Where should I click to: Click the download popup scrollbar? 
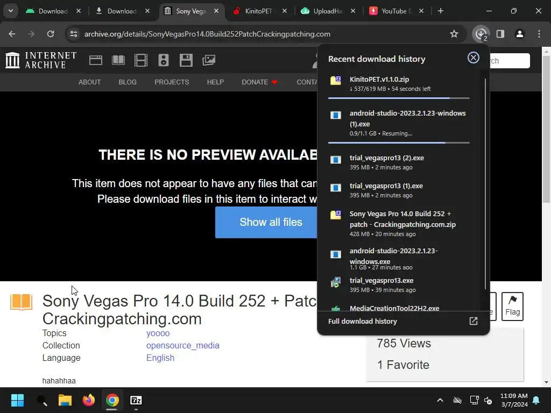pos(485,184)
